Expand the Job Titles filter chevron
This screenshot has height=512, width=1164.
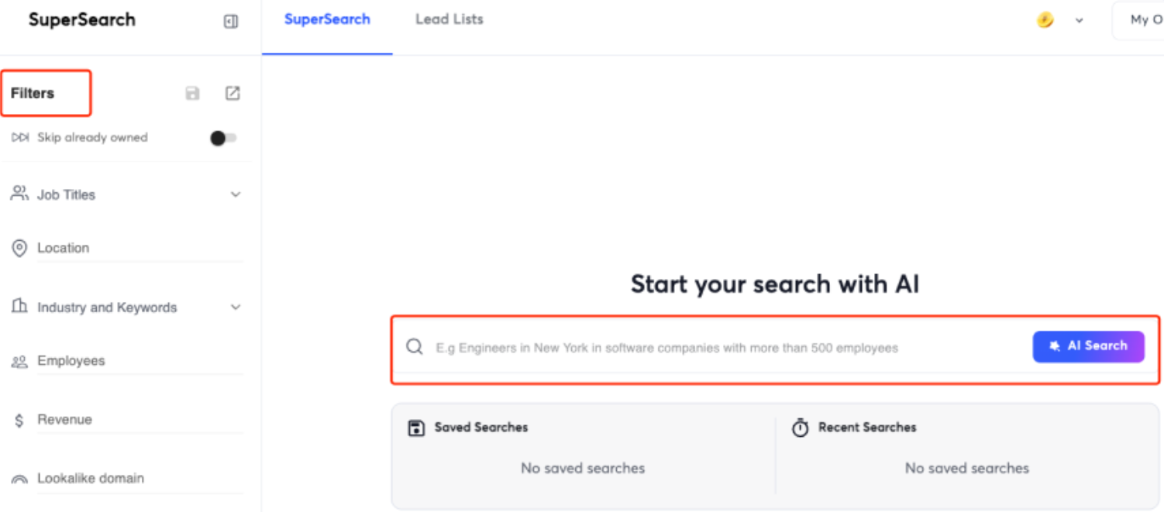pyautogui.click(x=236, y=194)
